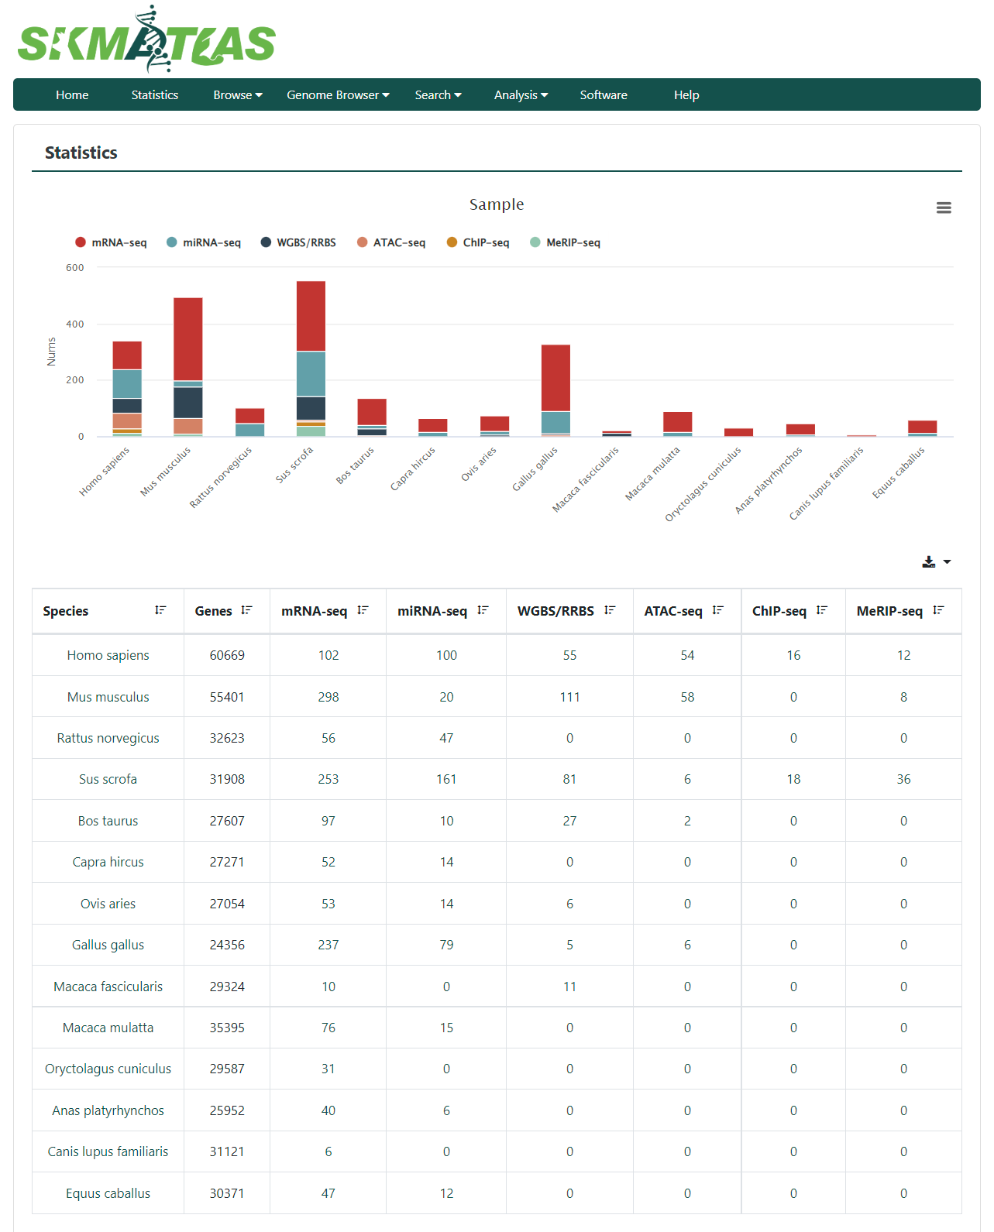Toggle MeRIP-seq series in chart legend
Image resolution: width=994 pixels, height=1232 pixels.
pos(566,242)
